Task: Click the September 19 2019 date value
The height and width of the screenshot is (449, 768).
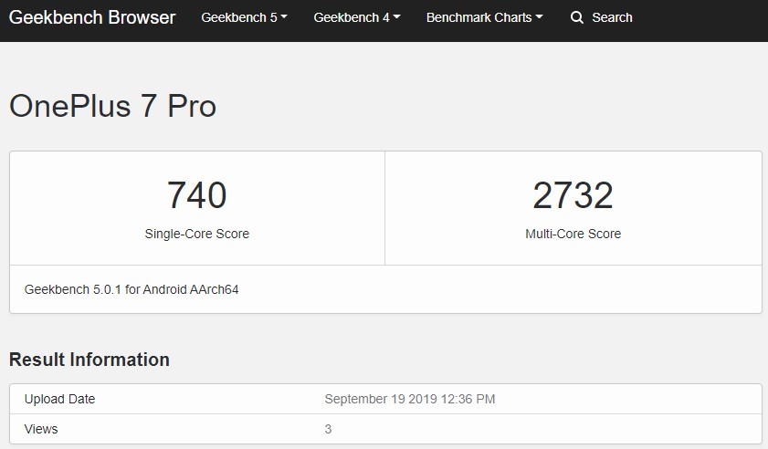Action: tap(409, 399)
